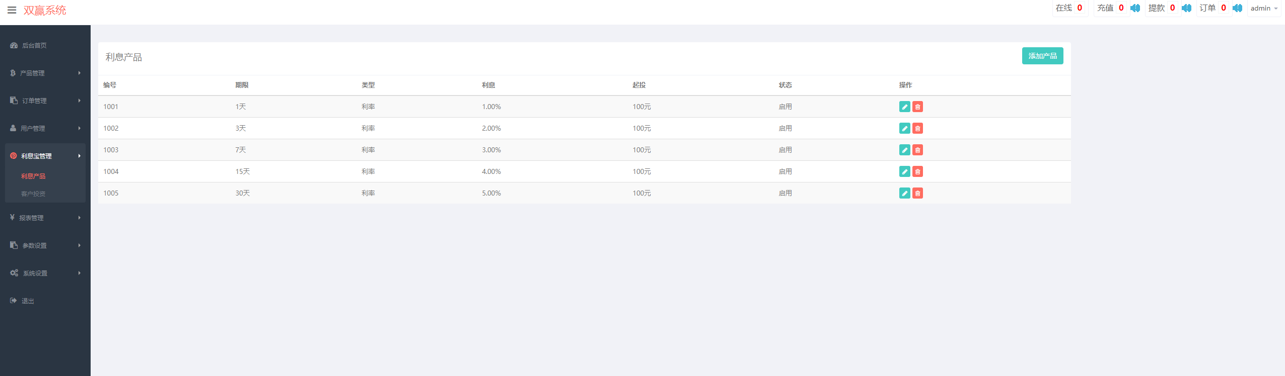This screenshot has height=376, width=1285.
Task: Click the yen icon beside 报表管理
Action: (12, 217)
